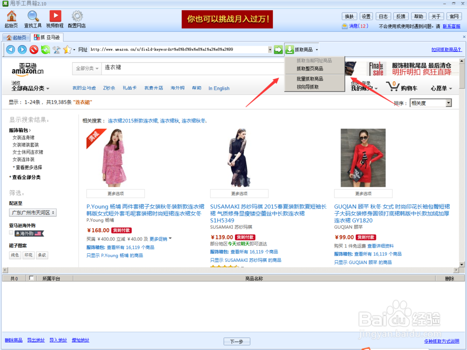Select the 纯色 skirt pattern filter
467x350 pixels.
click(15, 255)
